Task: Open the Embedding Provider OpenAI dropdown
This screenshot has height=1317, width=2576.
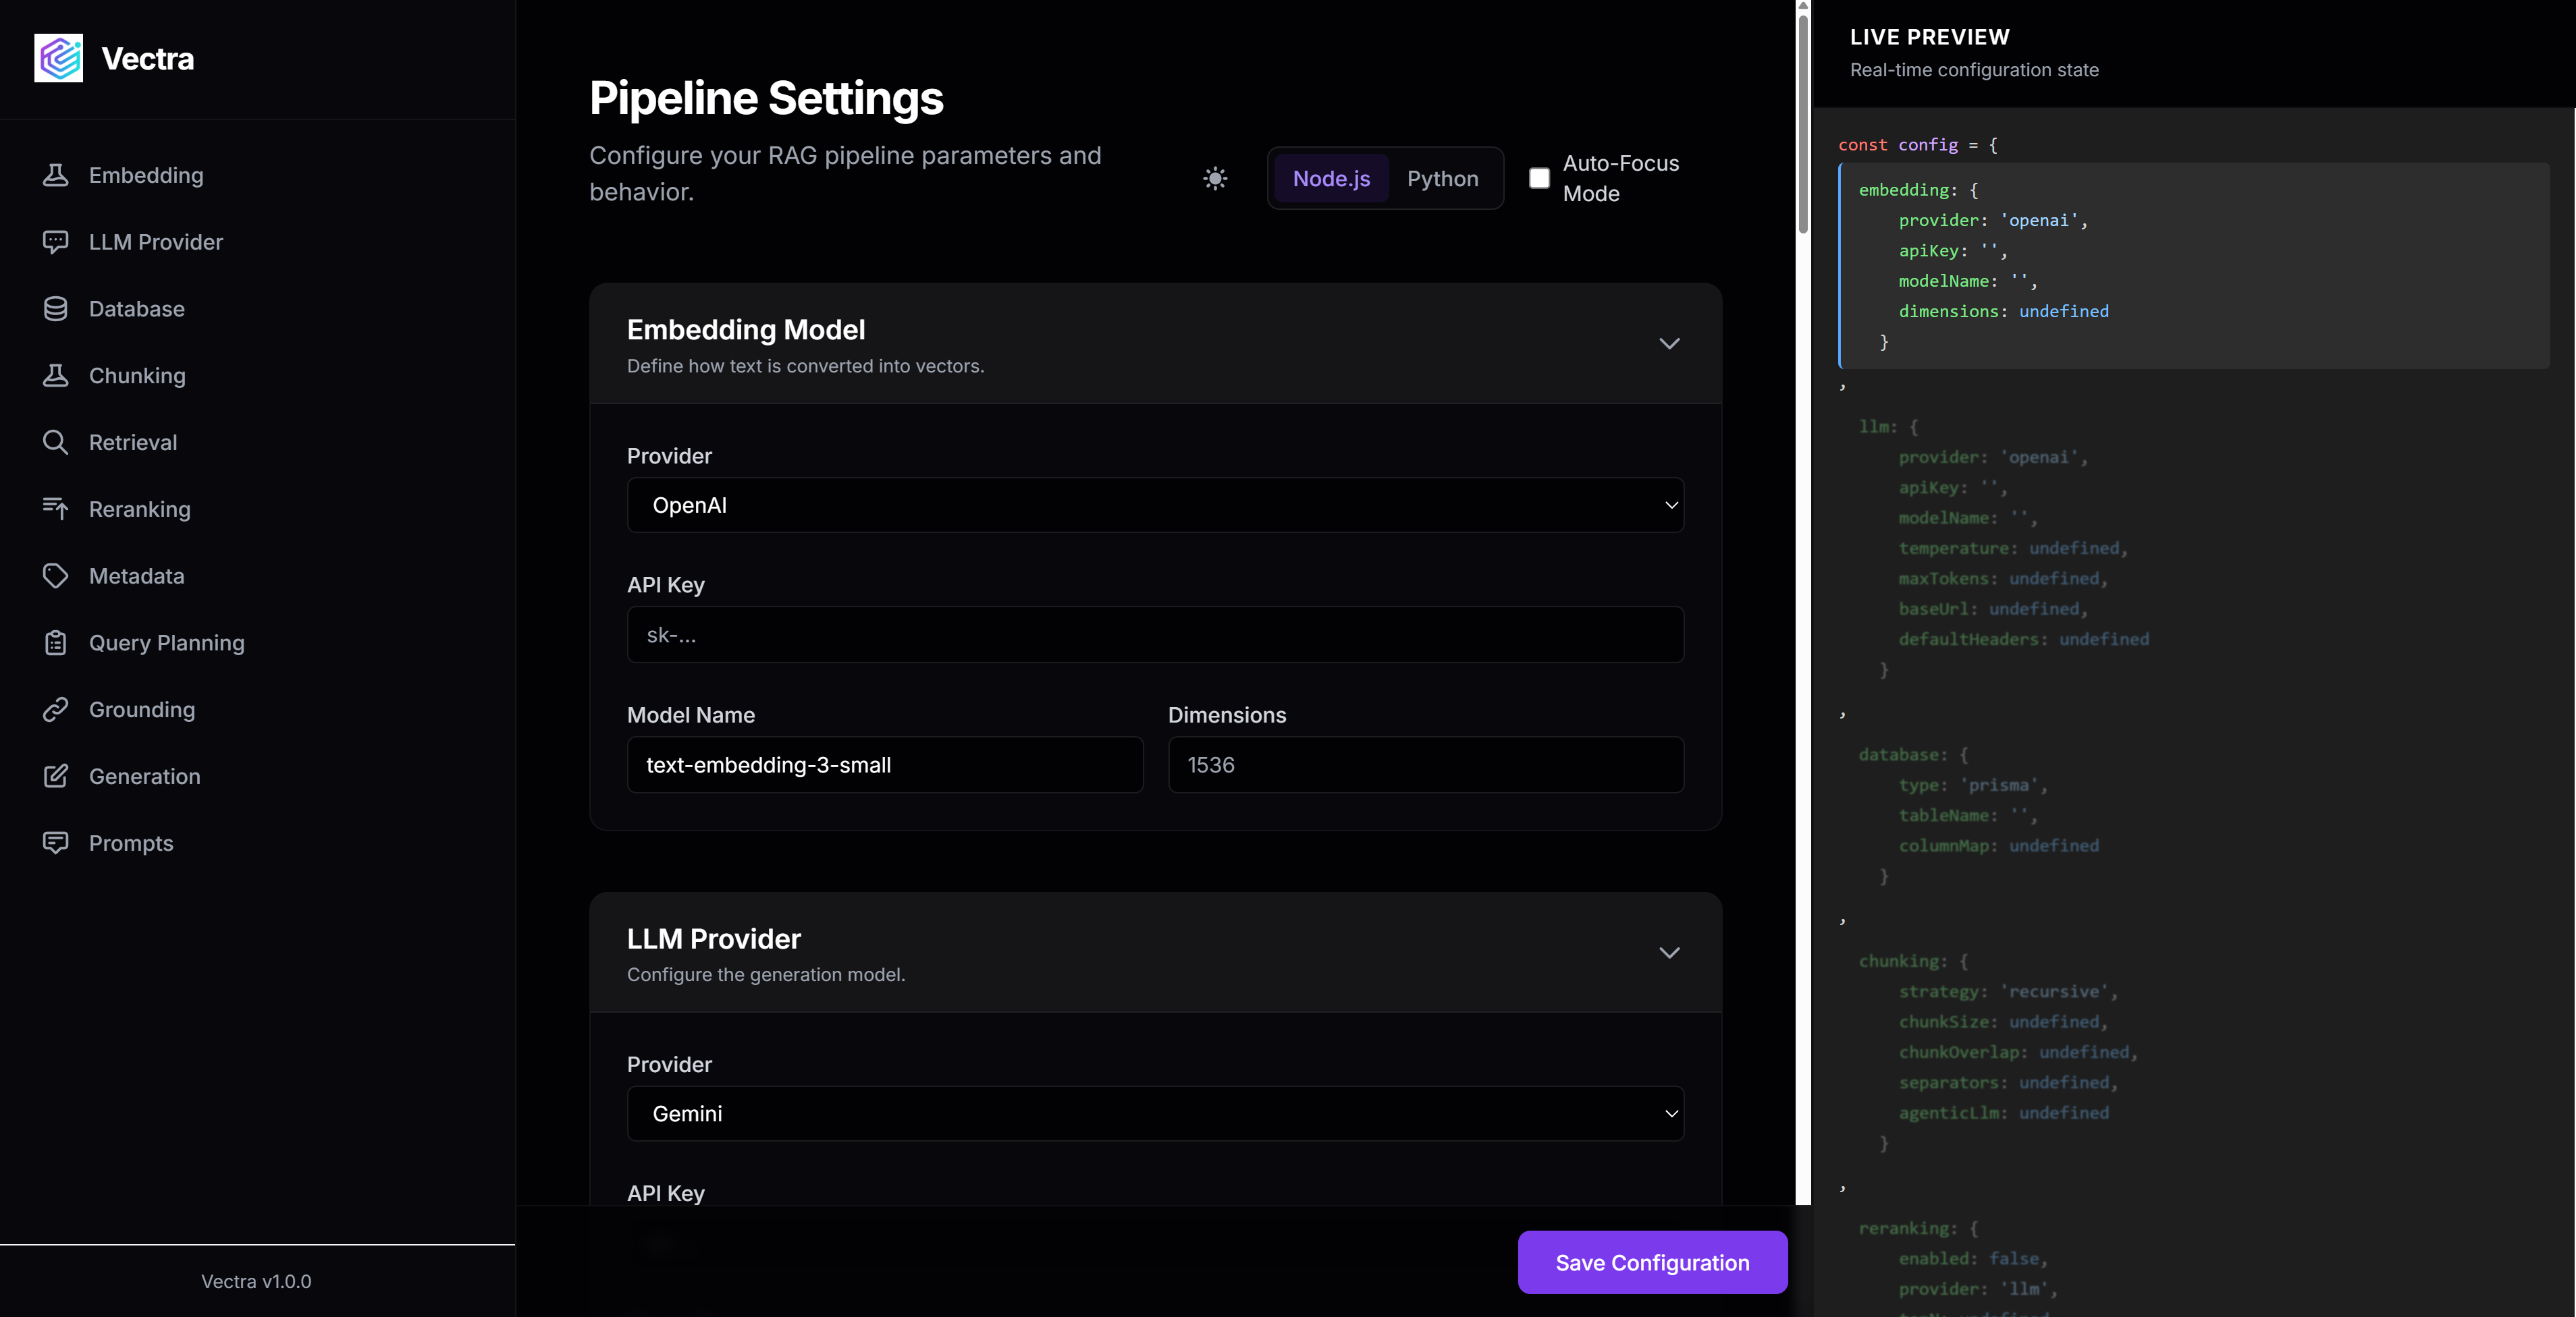Action: tap(1155, 505)
